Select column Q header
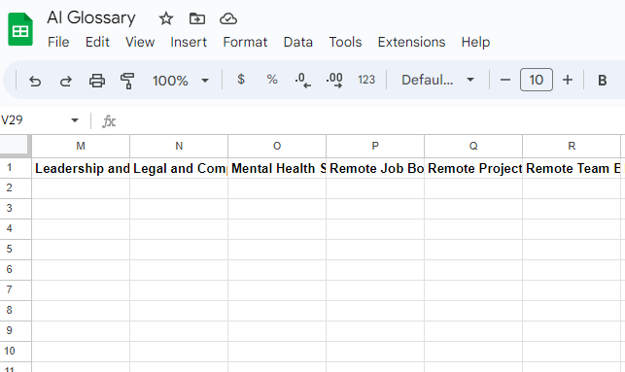Viewport: 625px width, 372px height. click(x=473, y=146)
